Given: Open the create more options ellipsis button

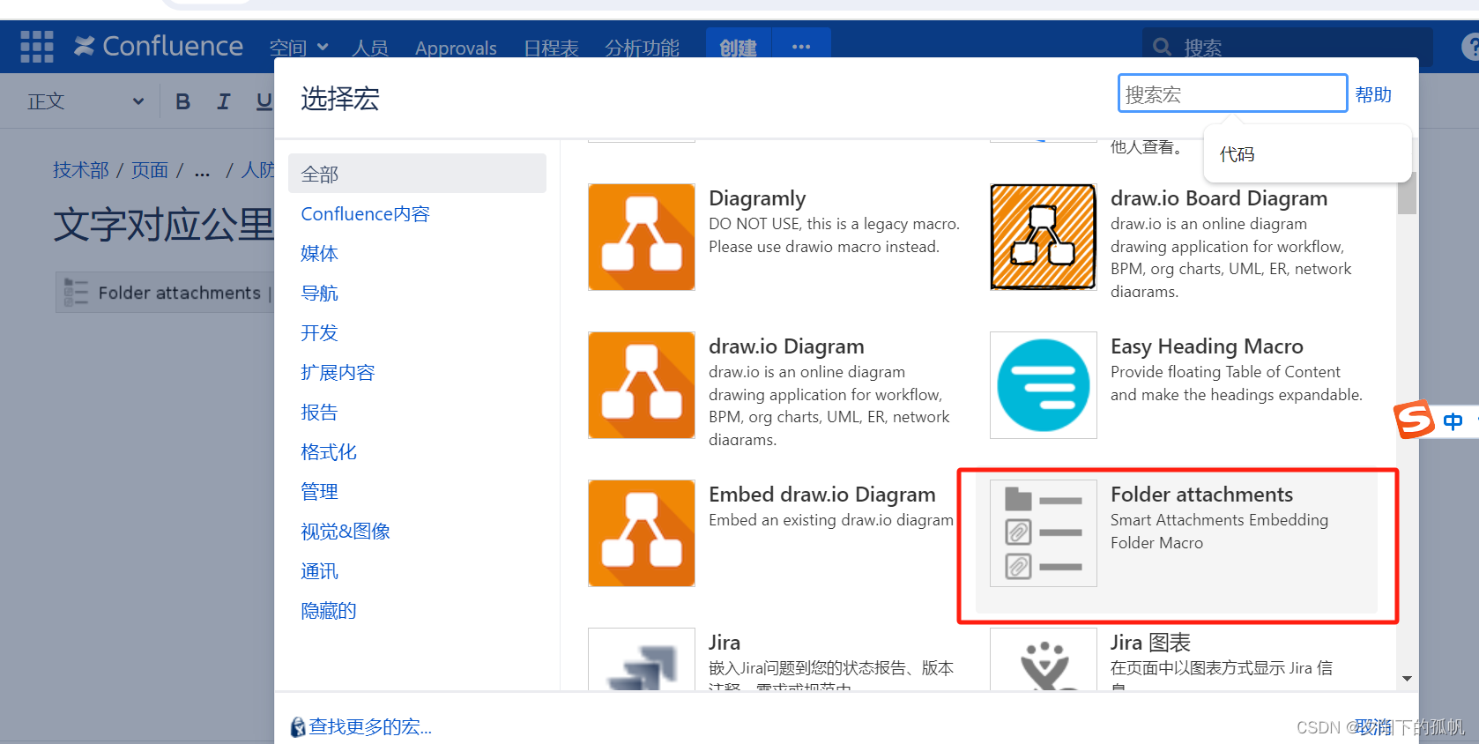Looking at the screenshot, I should [x=801, y=47].
